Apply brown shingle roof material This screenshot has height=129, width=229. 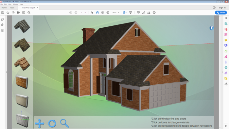tap(22, 45)
